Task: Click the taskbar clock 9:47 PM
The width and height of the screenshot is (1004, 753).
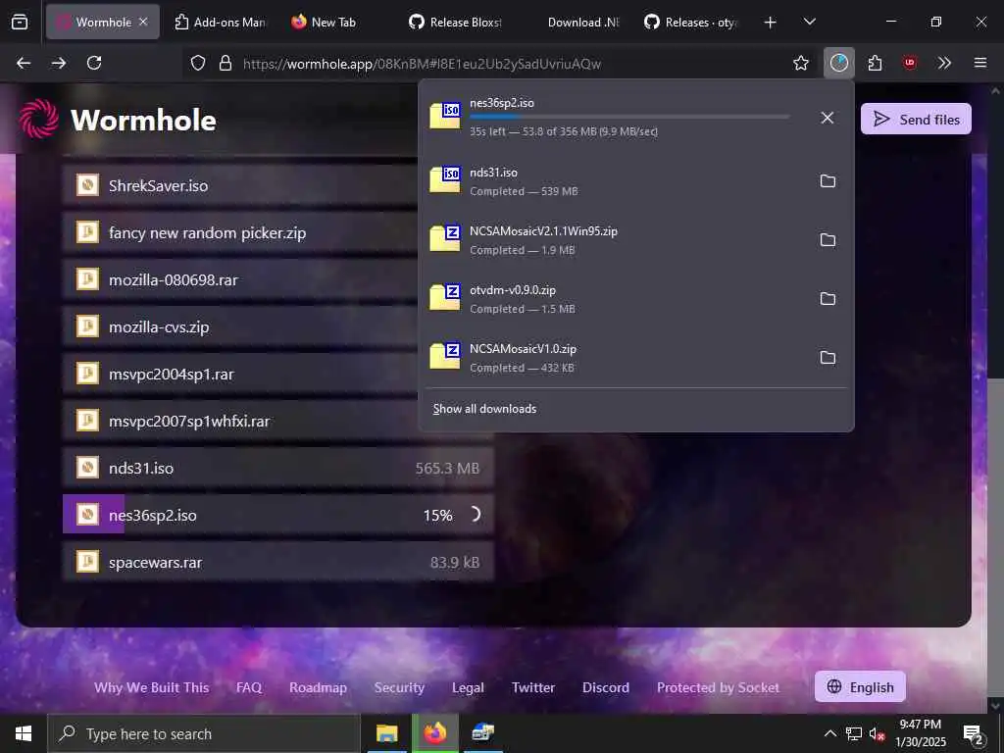Action: (x=920, y=725)
